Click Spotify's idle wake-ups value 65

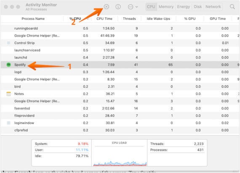pos(171,65)
